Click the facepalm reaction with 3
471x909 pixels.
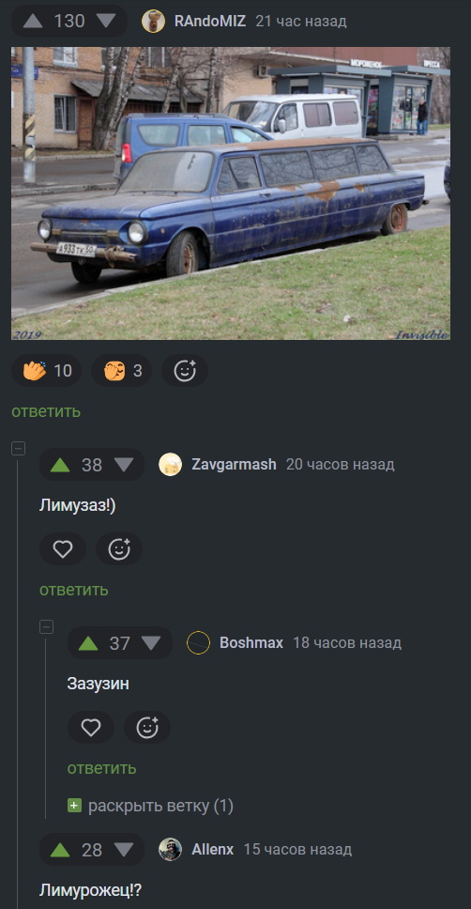click(122, 370)
